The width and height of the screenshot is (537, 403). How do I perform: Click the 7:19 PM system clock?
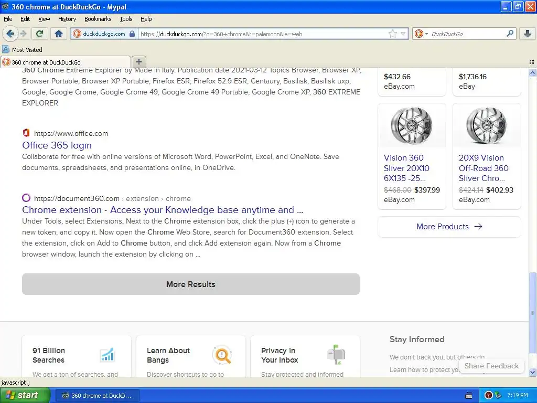[518, 395]
